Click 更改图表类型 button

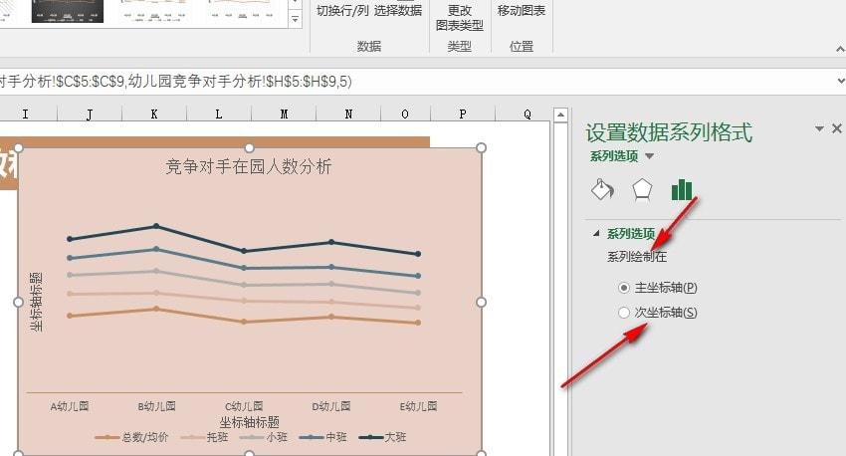tap(459, 17)
